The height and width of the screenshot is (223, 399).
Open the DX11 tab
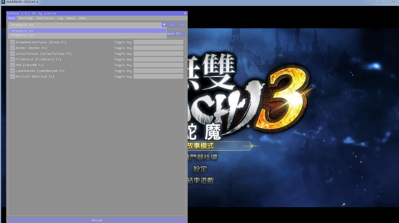(x=82, y=18)
